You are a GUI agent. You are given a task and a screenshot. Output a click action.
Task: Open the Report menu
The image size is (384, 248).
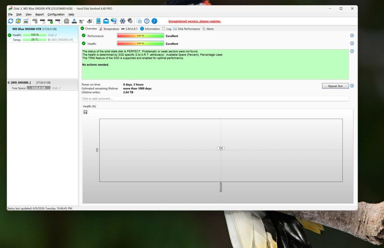(x=40, y=15)
